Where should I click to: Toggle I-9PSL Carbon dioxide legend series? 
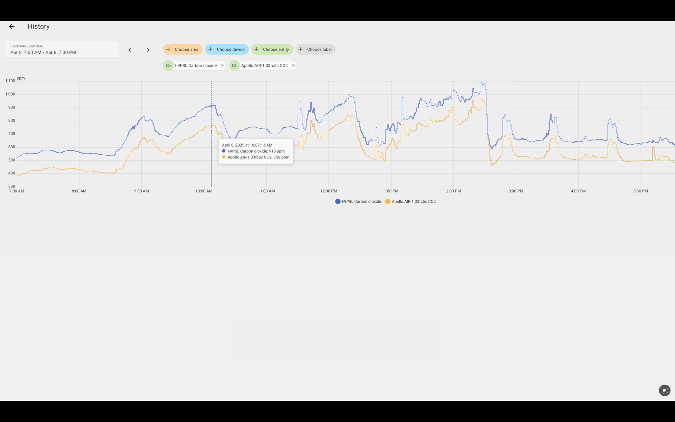[361, 202]
